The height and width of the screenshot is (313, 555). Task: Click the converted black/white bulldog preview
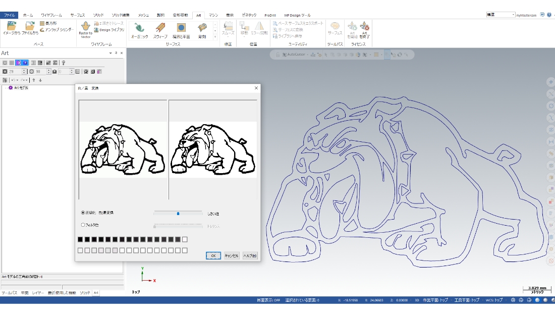(213, 149)
